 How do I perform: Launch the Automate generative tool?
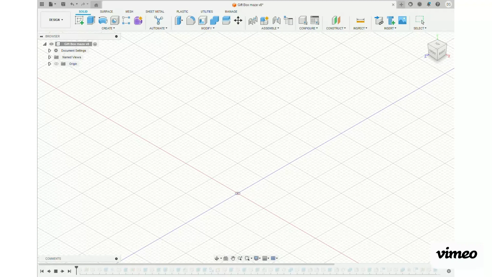click(x=158, y=21)
